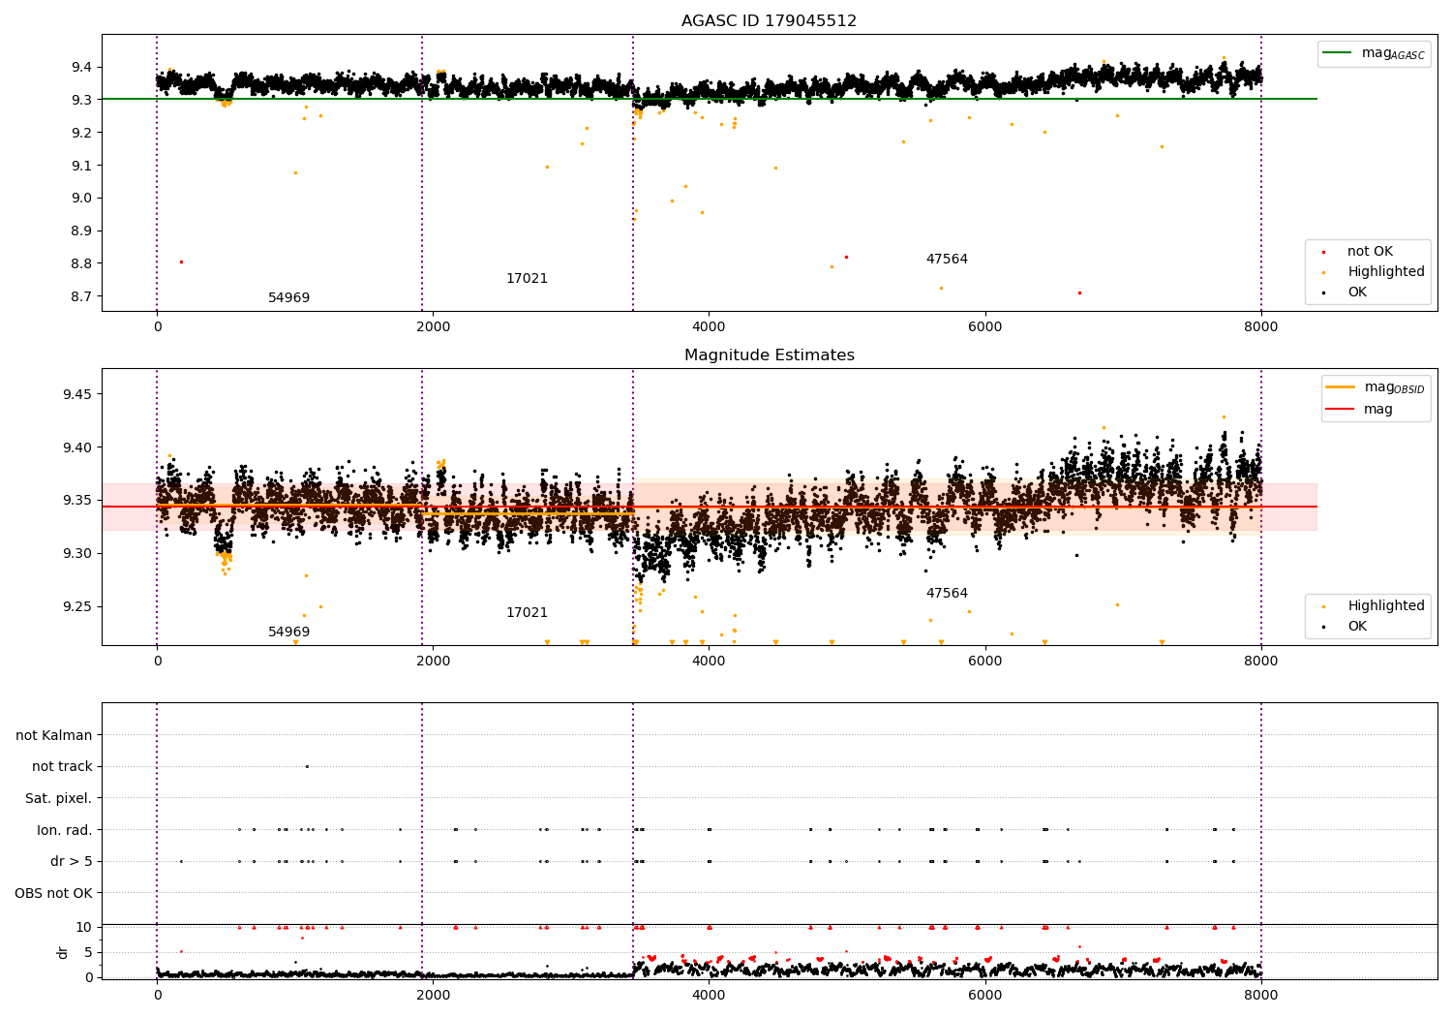This screenshot has width=1452, height=1017.
Task: Click the lone data point on 'not track' row
Action: point(307,767)
